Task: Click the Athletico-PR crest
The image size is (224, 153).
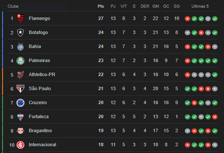Action: click(x=20, y=74)
